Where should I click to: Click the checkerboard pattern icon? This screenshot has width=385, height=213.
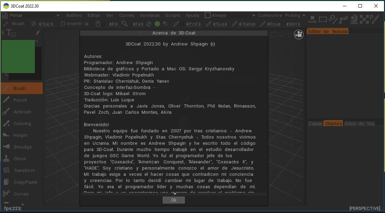(364, 19)
